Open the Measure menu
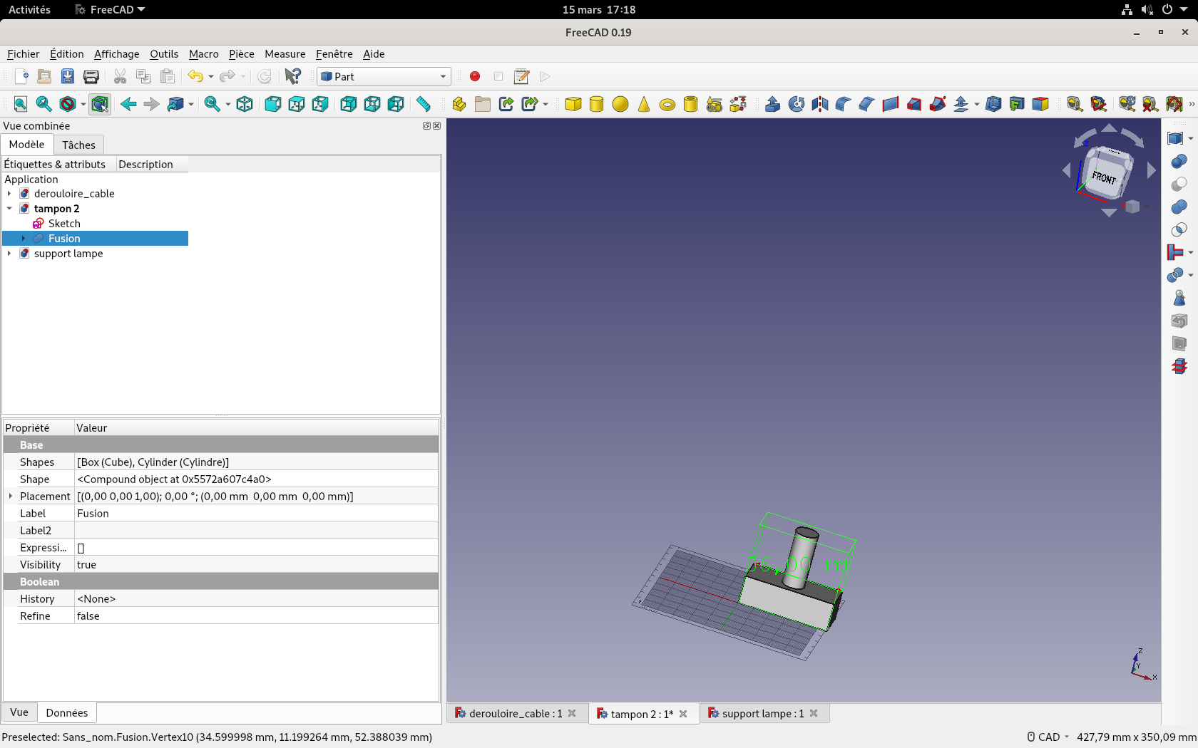The height and width of the screenshot is (748, 1198). pos(285,54)
